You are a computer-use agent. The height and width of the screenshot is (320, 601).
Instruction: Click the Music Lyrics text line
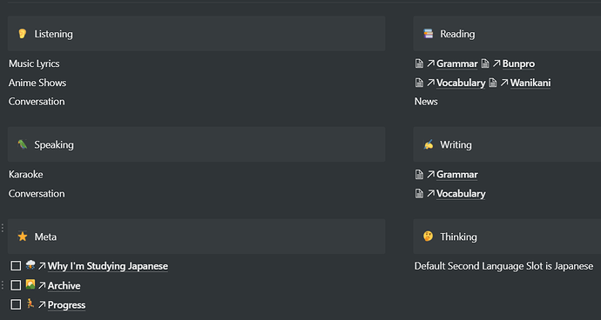34,63
